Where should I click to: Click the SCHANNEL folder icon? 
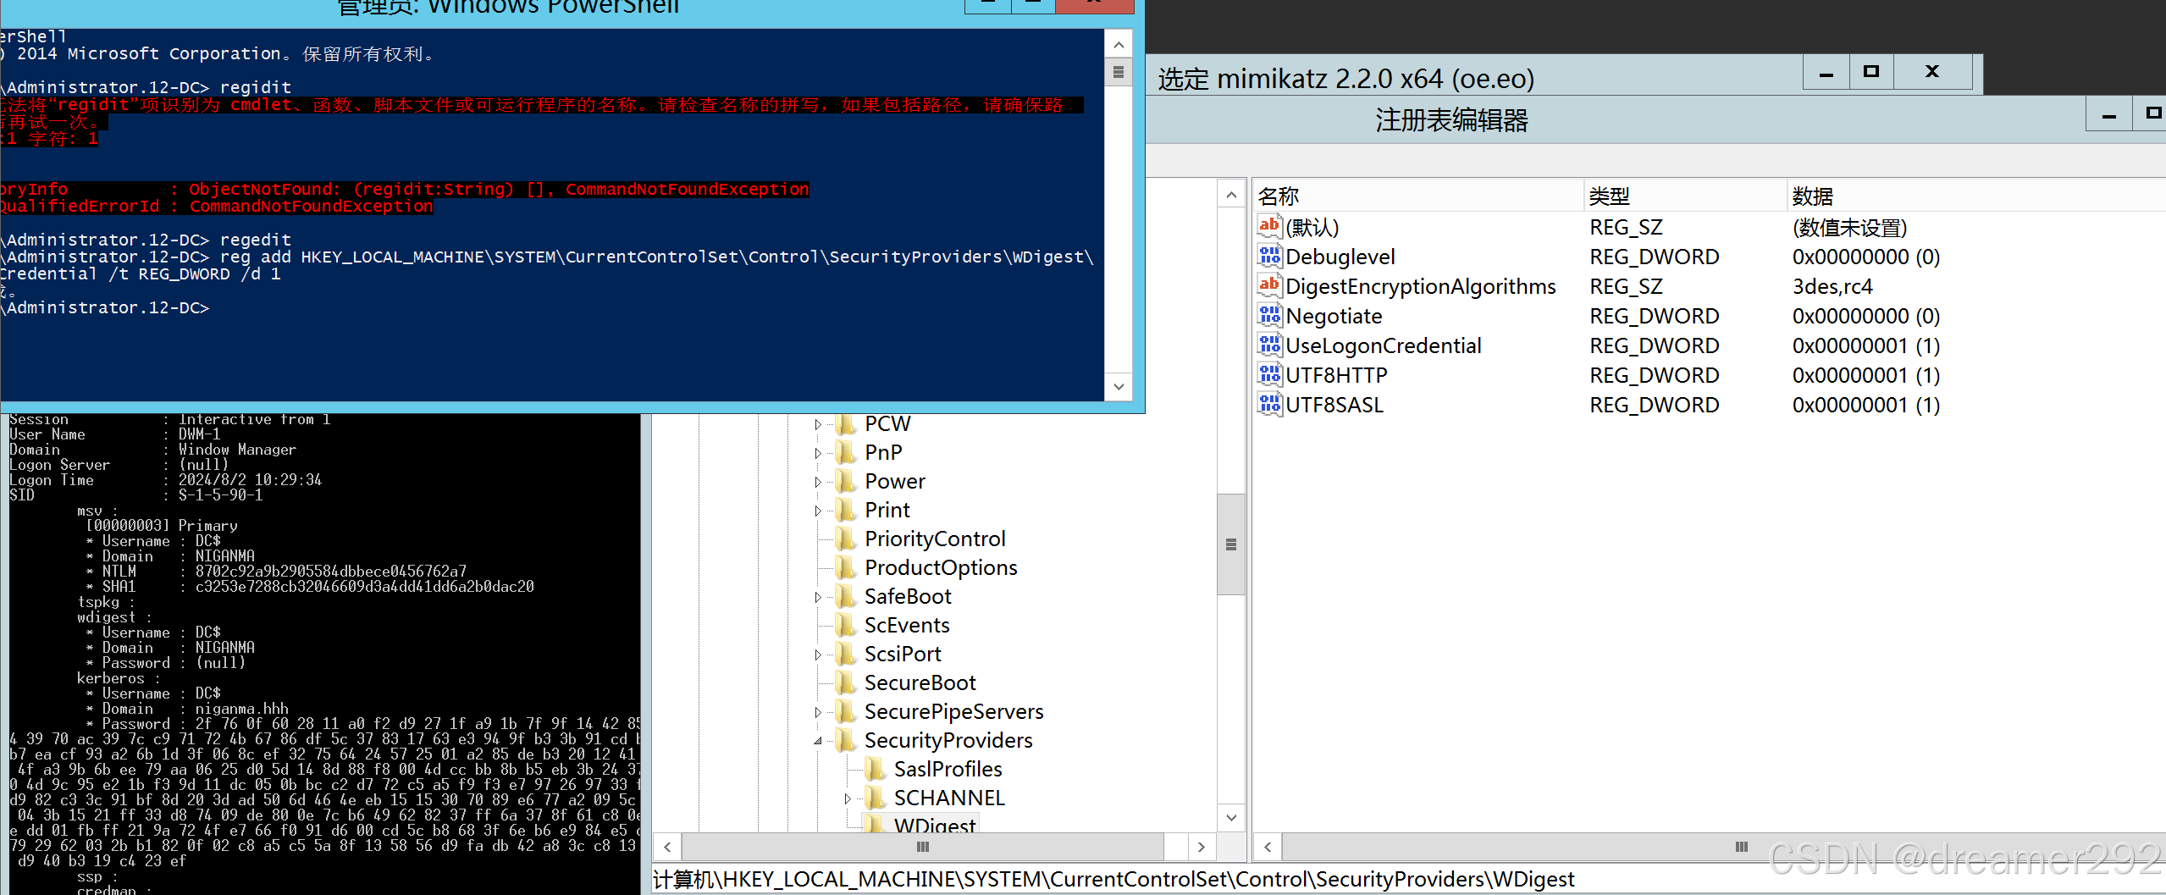[875, 798]
